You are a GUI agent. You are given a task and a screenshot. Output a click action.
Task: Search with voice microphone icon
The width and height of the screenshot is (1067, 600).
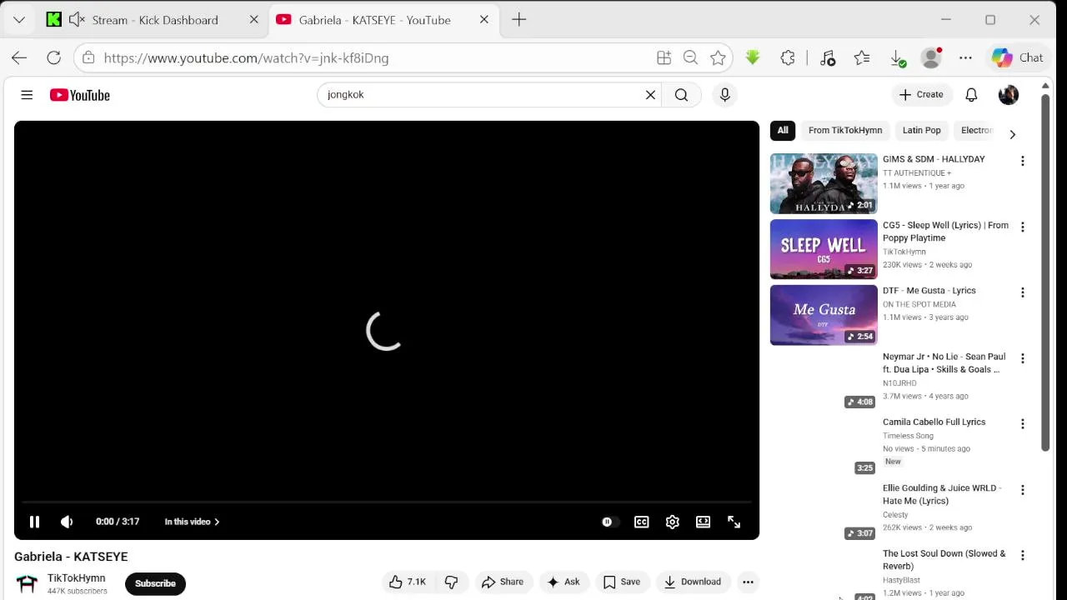[724, 95]
